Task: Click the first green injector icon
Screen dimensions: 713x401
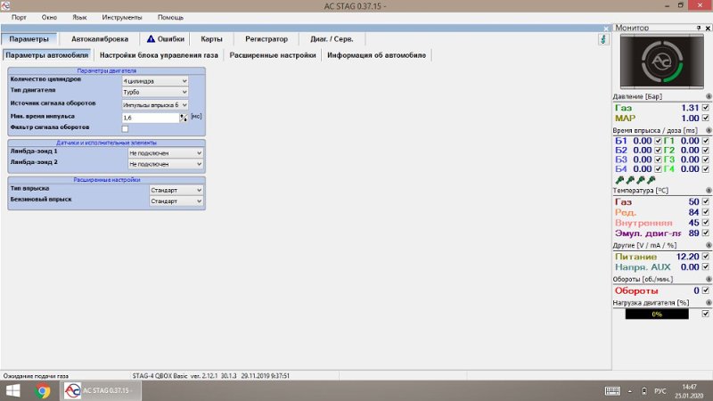Action: tap(619, 180)
